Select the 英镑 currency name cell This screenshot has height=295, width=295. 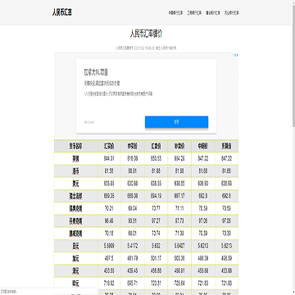pos(75,159)
